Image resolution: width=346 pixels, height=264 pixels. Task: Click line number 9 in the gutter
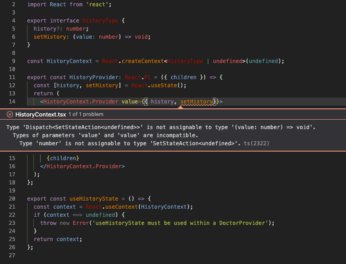pos(14,61)
